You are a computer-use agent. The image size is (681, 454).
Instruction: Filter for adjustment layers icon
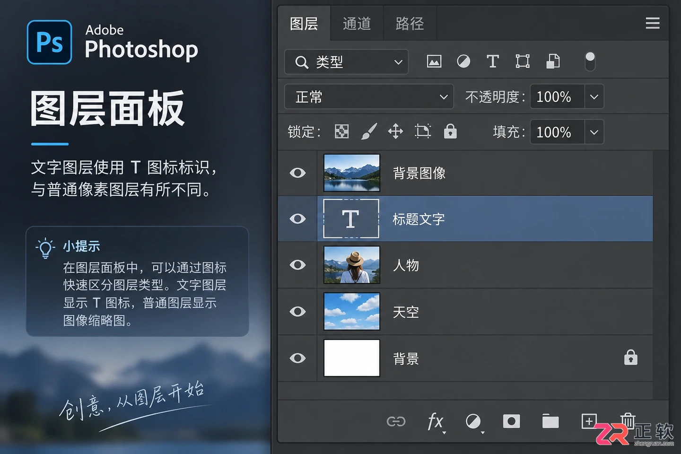click(x=463, y=61)
